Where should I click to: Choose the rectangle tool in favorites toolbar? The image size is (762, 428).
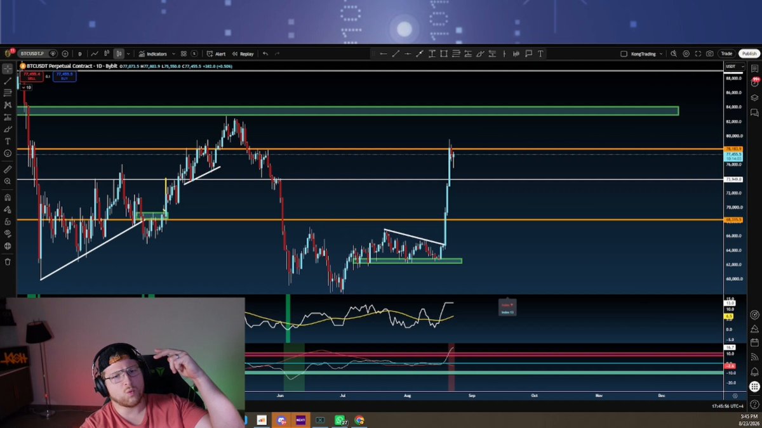coord(443,54)
